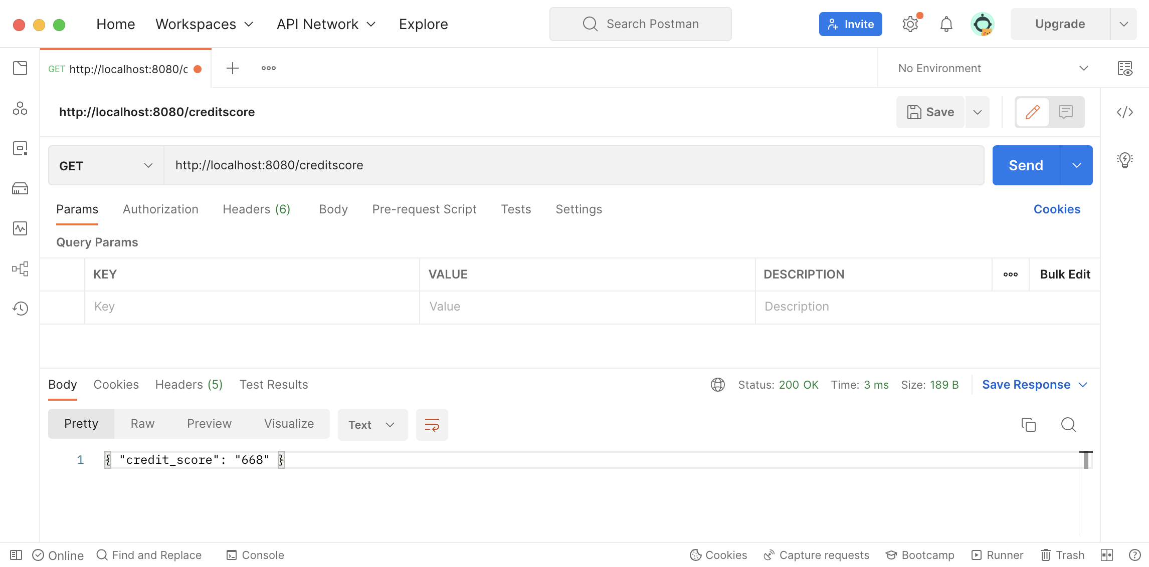Click the environment quick look icon
1149x567 pixels.
point(1124,69)
